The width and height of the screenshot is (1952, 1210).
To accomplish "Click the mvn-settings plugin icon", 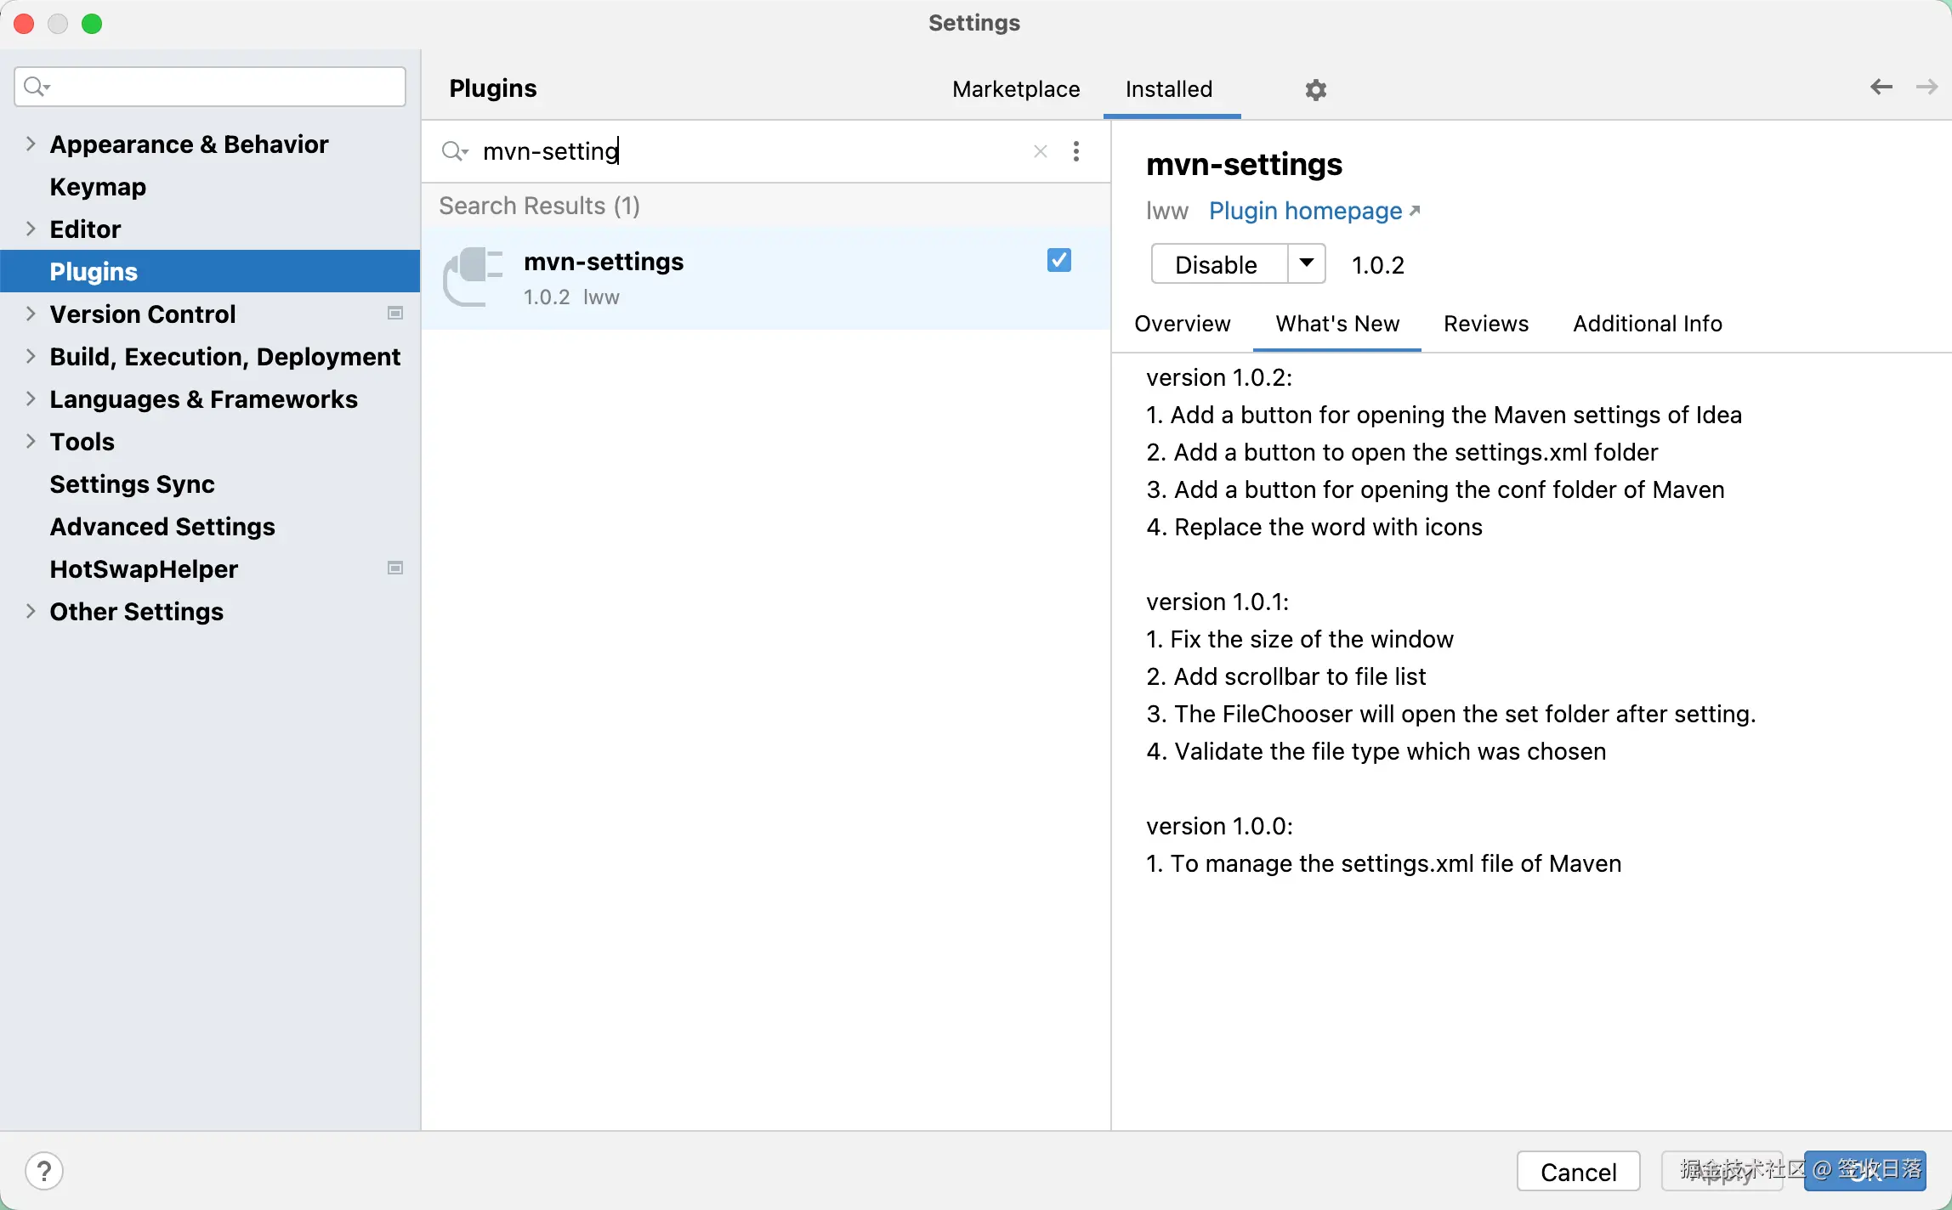I will pos(474,277).
